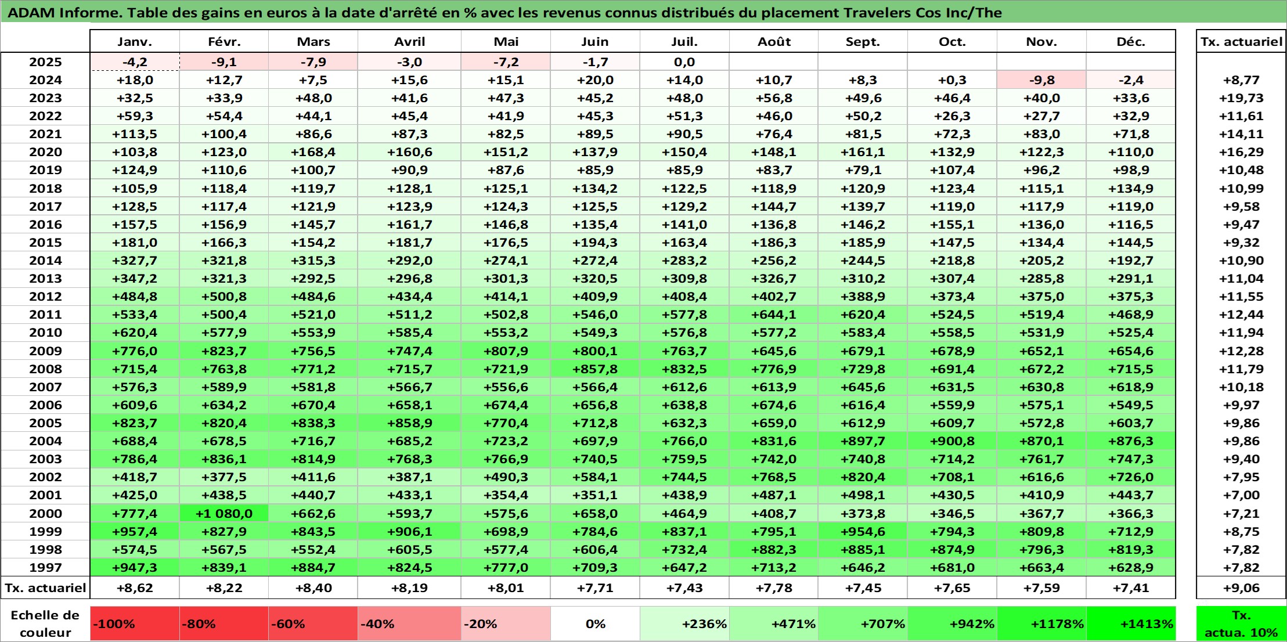Select the 2025 row year label
Image resolution: width=1287 pixels, height=642 pixels.
[x=45, y=62]
